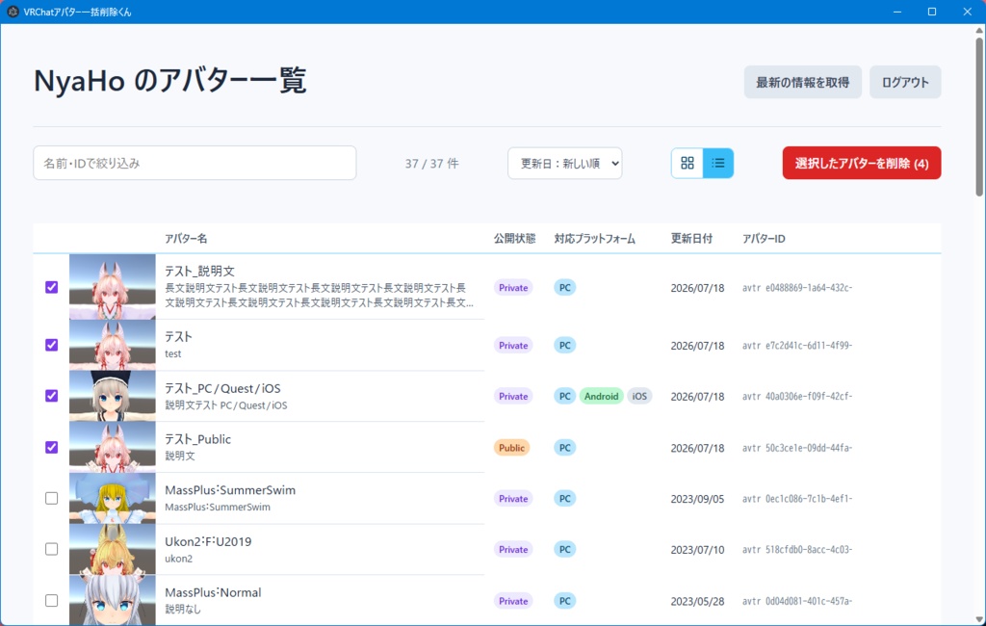
Task: Click the description 説明なし
Action: click(183, 609)
